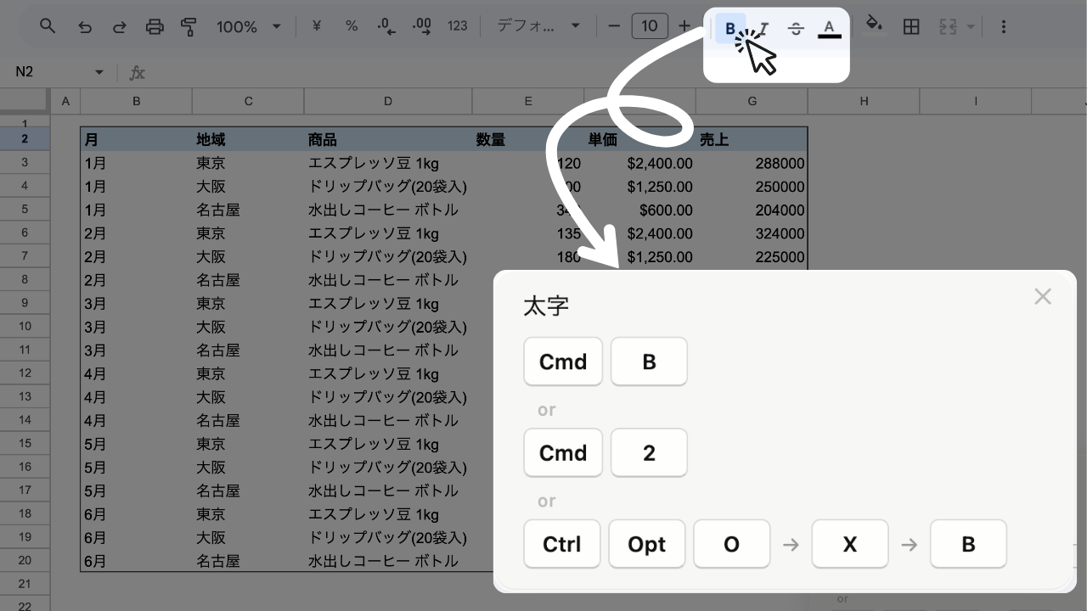Image resolution: width=1087 pixels, height=611 pixels.
Task: Open the name box dropdown arrow
Action: pyautogui.click(x=99, y=71)
